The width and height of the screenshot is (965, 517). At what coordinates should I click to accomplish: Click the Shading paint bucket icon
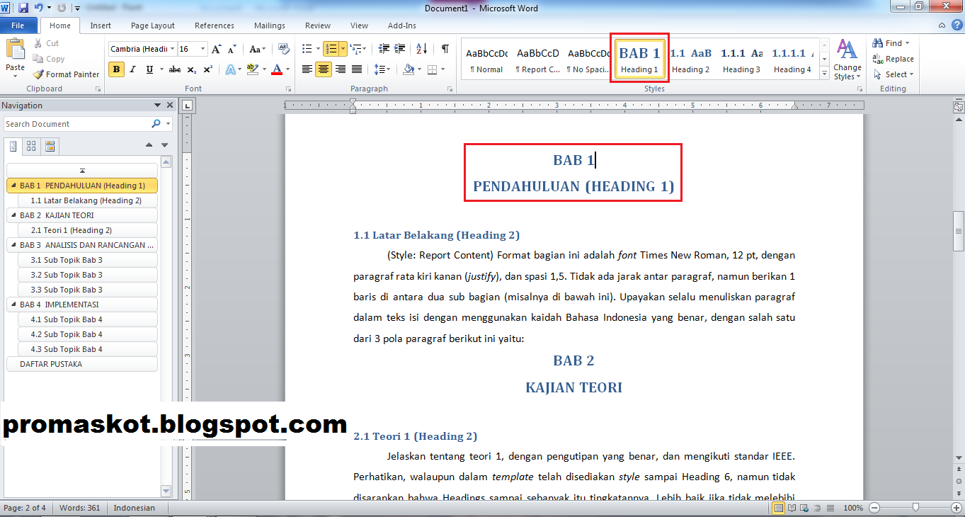[408, 69]
